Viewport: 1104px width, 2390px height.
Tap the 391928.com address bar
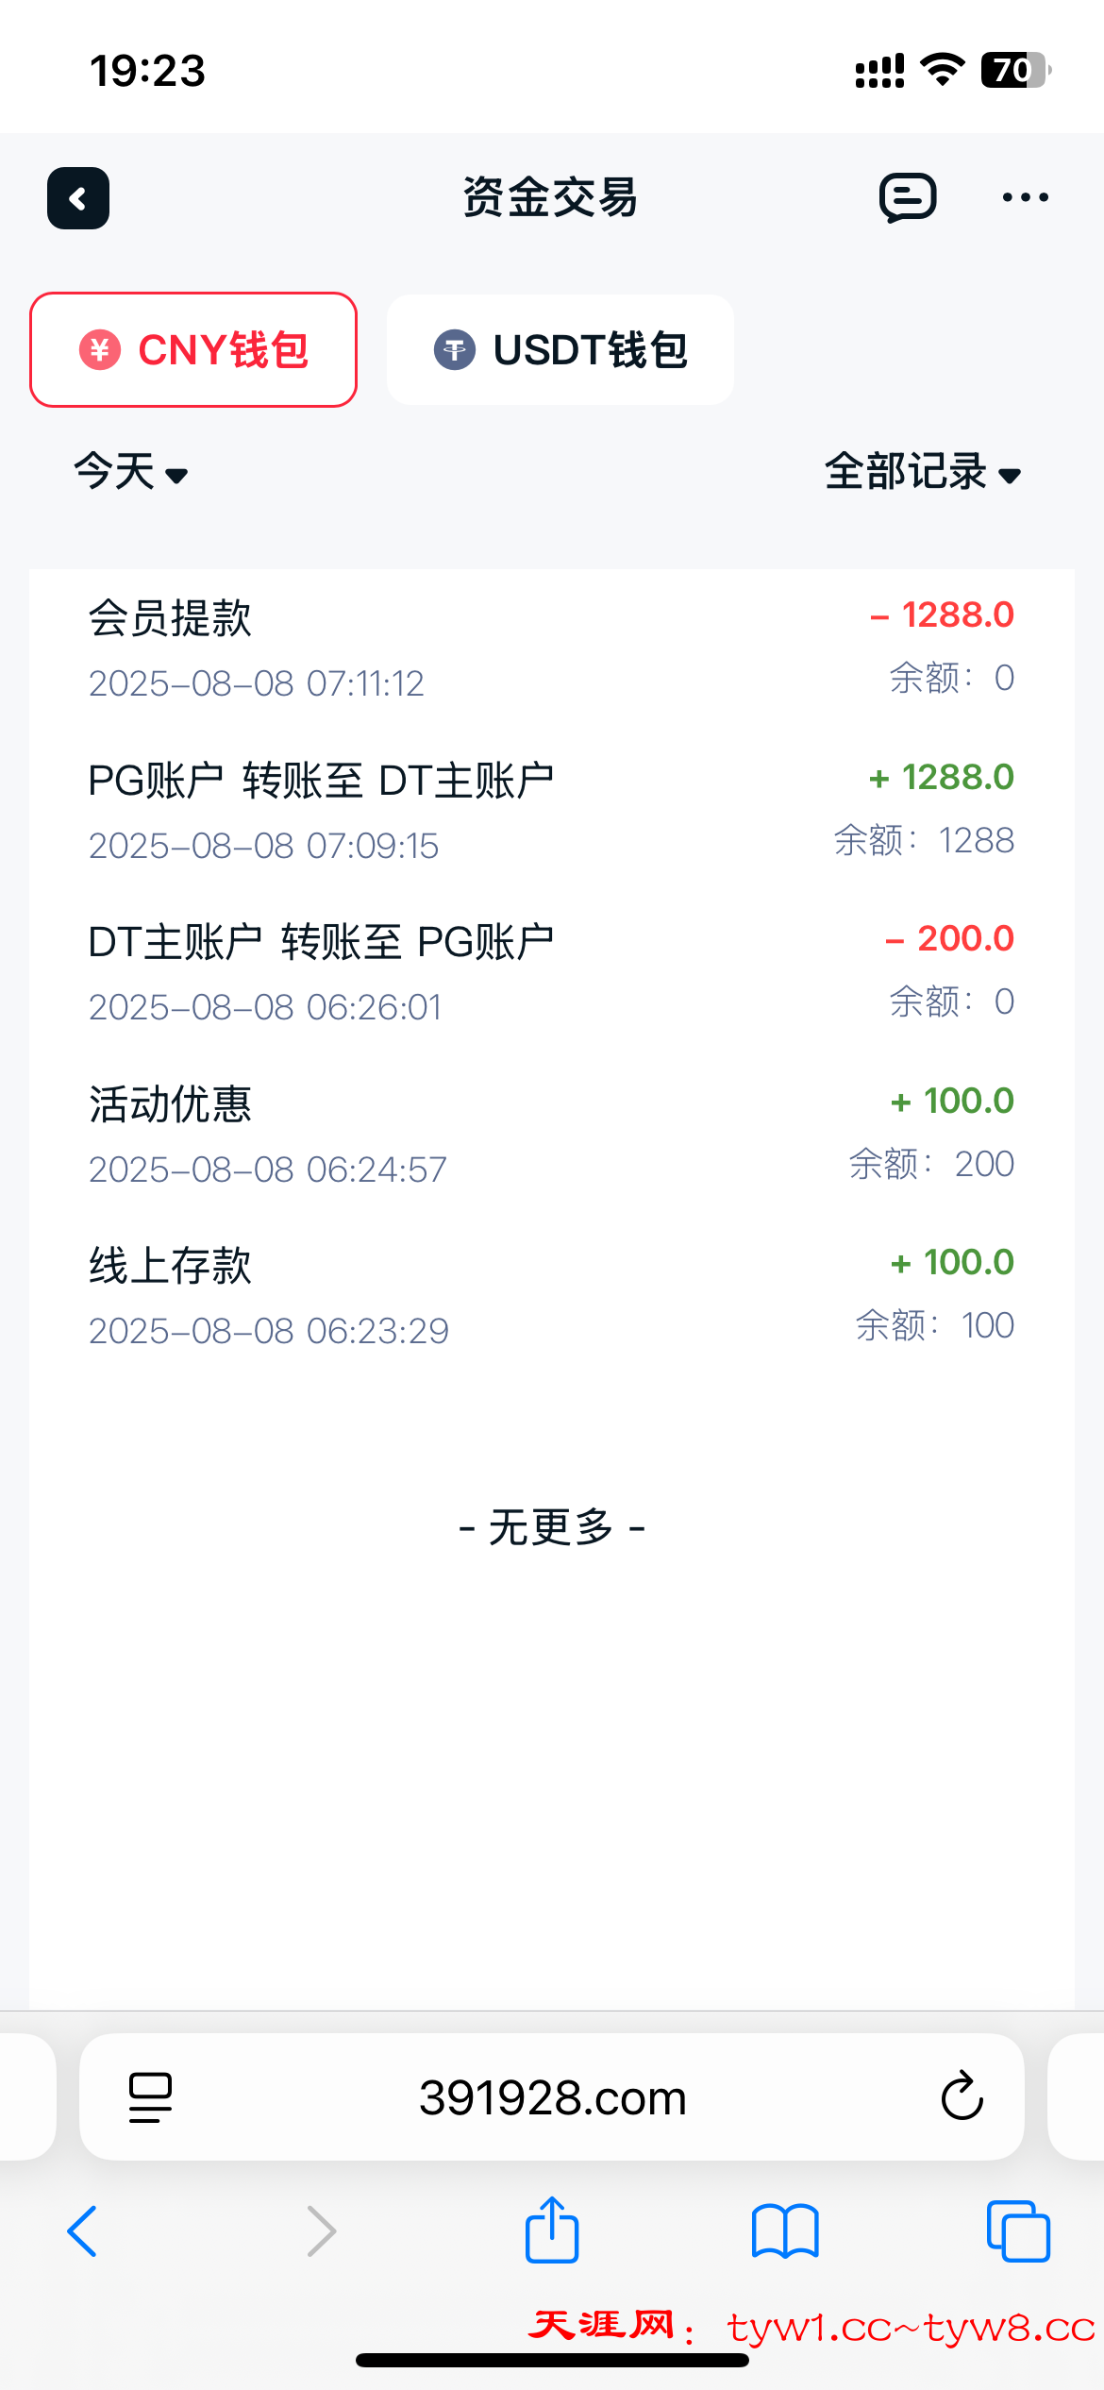coord(552,2096)
